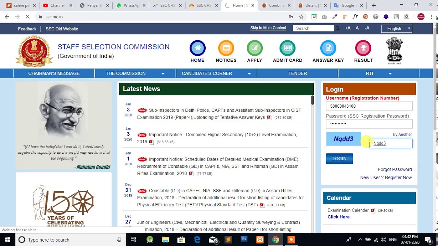The height and width of the screenshot is (246, 438).
Task: Click the browser back arrow
Action: pyautogui.click(x=7, y=17)
